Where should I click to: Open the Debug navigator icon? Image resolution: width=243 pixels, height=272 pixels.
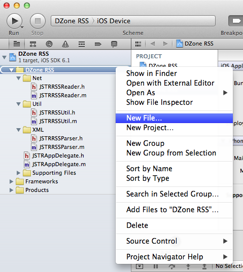(x=82, y=44)
